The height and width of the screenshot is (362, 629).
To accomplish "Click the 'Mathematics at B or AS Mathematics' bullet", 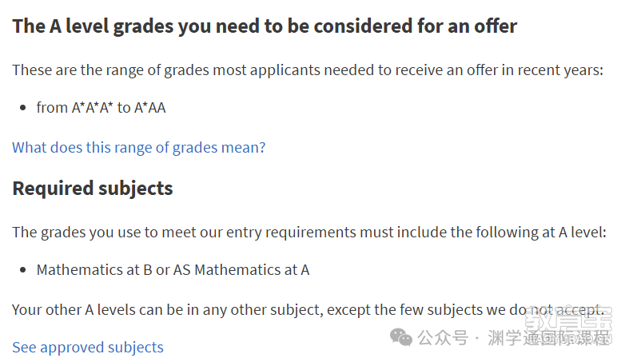I will click(x=173, y=270).
